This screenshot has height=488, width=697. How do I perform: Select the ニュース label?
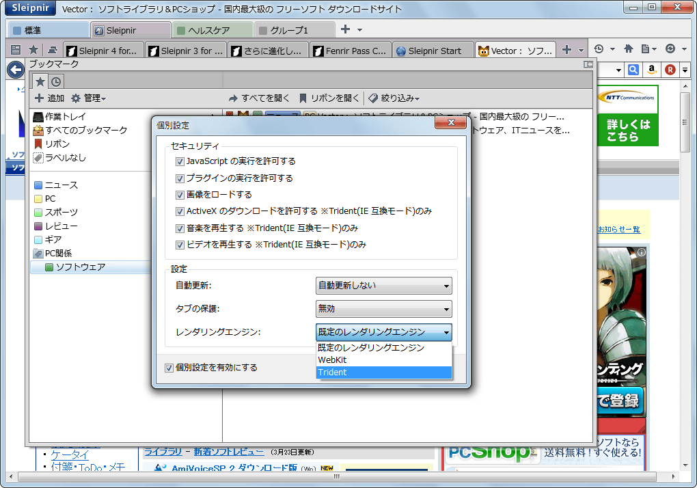point(56,185)
